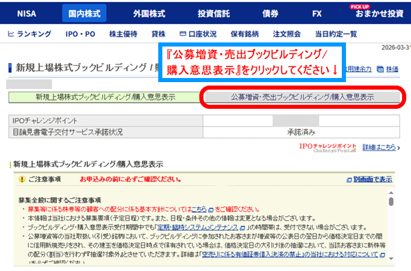
Task: Click external icon after システムメンテナンス link
Action: [x=242, y=228]
